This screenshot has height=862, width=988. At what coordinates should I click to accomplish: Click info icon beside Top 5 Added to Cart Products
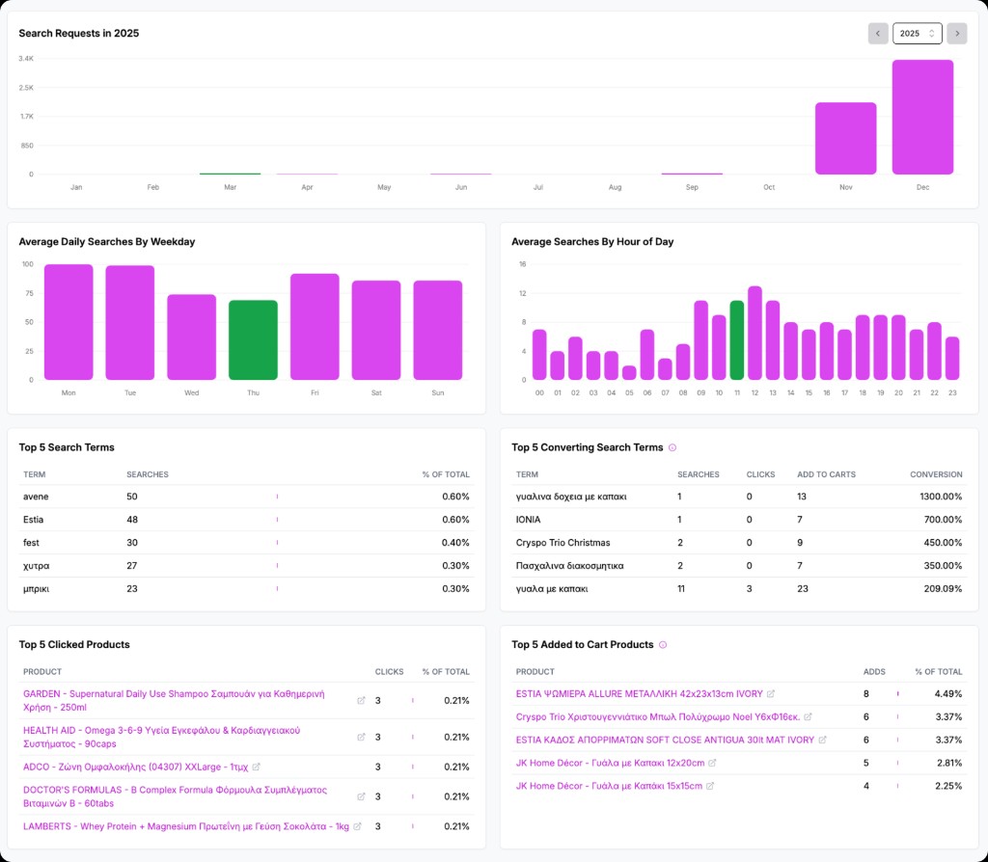tap(663, 644)
